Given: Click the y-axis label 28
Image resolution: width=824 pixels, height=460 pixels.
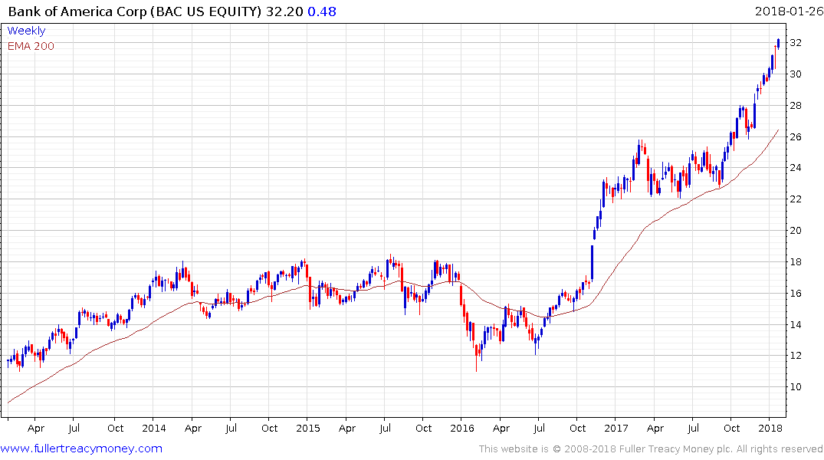Looking at the screenshot, I should 796,106.
